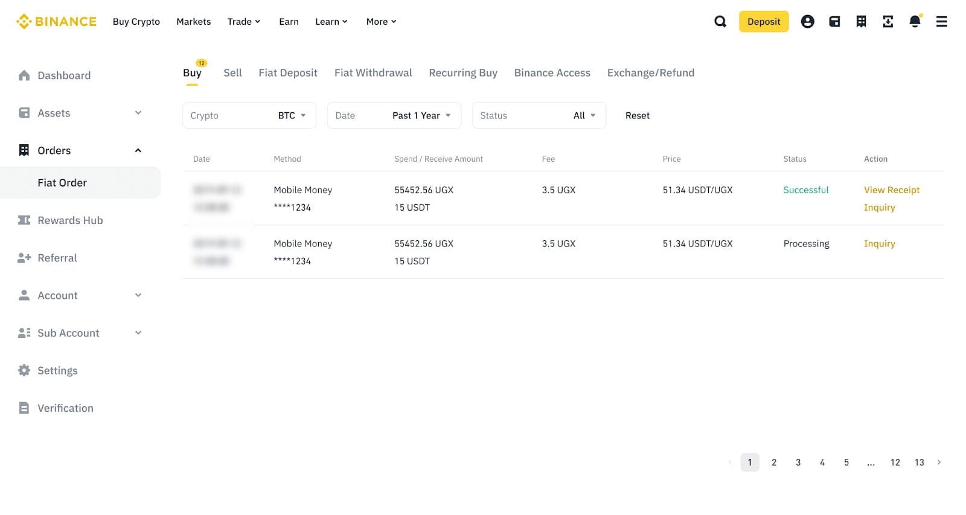The height and width of the screenshot is (515, 966).
Task: Switch to the Sell tab
Action: point(232,73)
